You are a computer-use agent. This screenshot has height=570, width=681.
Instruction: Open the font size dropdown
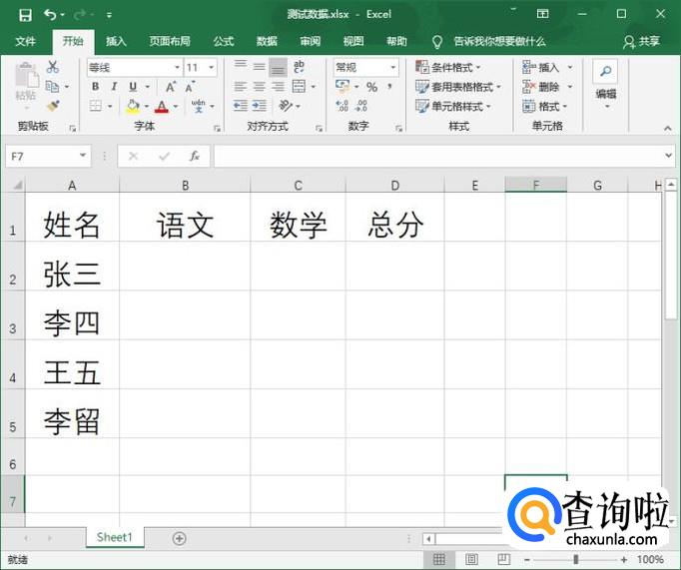(212, 67)
